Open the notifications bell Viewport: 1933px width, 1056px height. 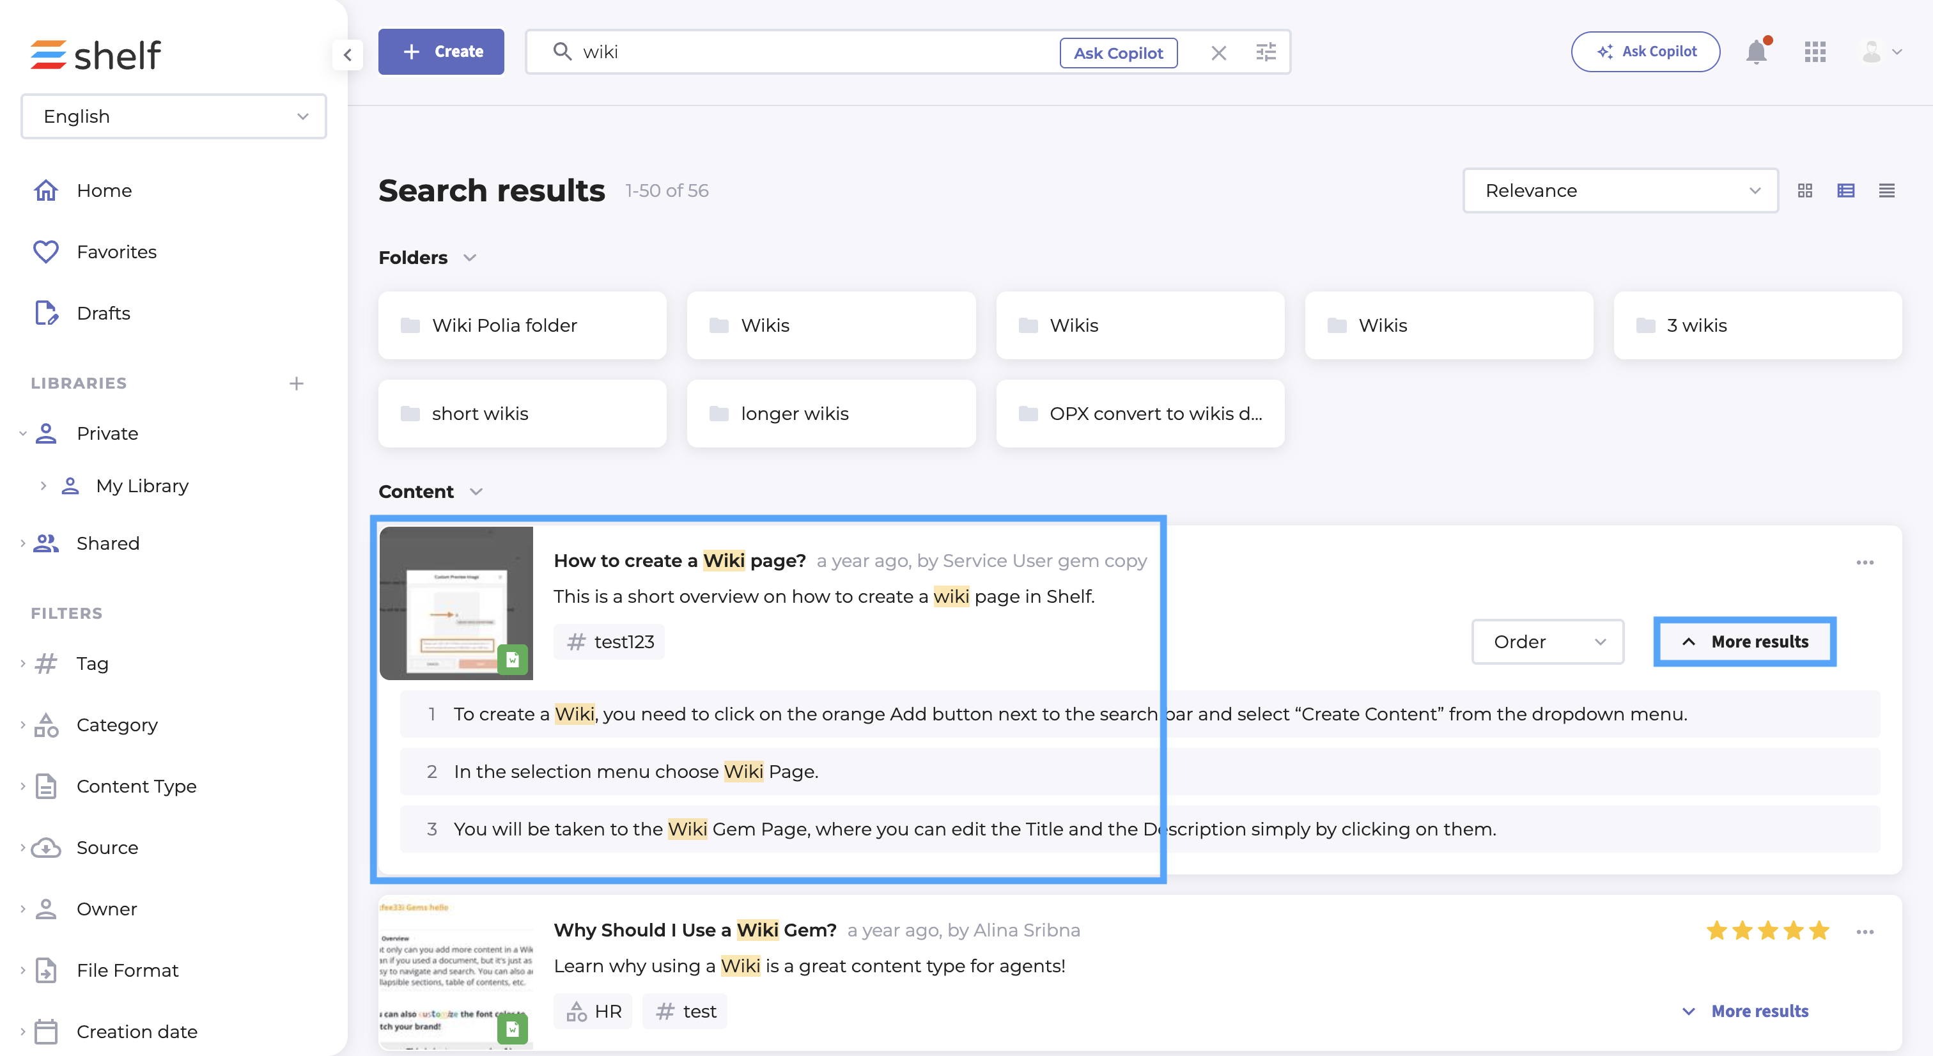(1757, 52)
